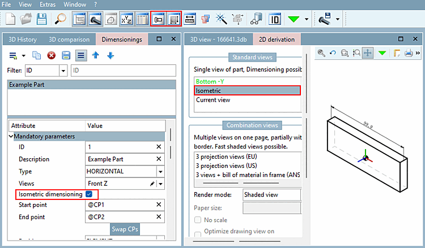
Task: Click the magnifier search icon in main toolbar
Action: (x=60, y=19)
